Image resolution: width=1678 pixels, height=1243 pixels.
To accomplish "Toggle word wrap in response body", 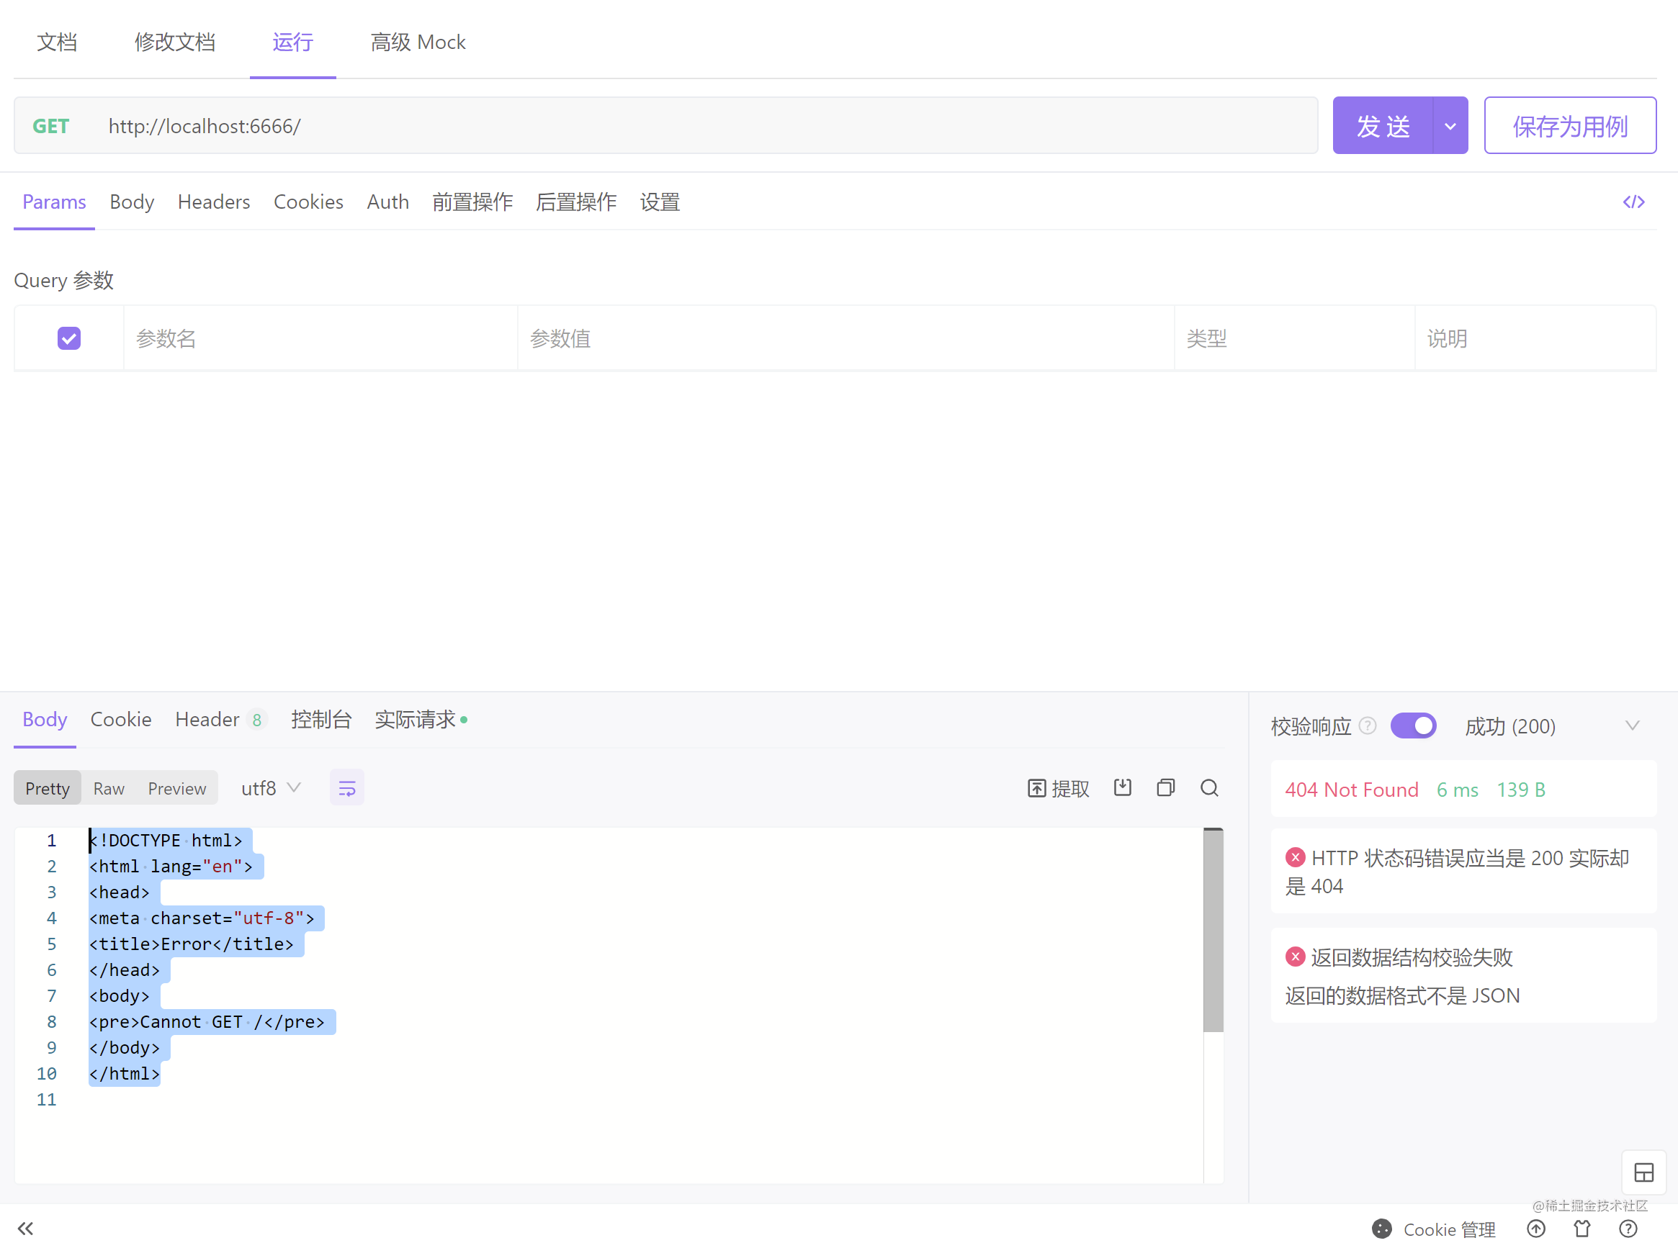I will click(346, 788).
